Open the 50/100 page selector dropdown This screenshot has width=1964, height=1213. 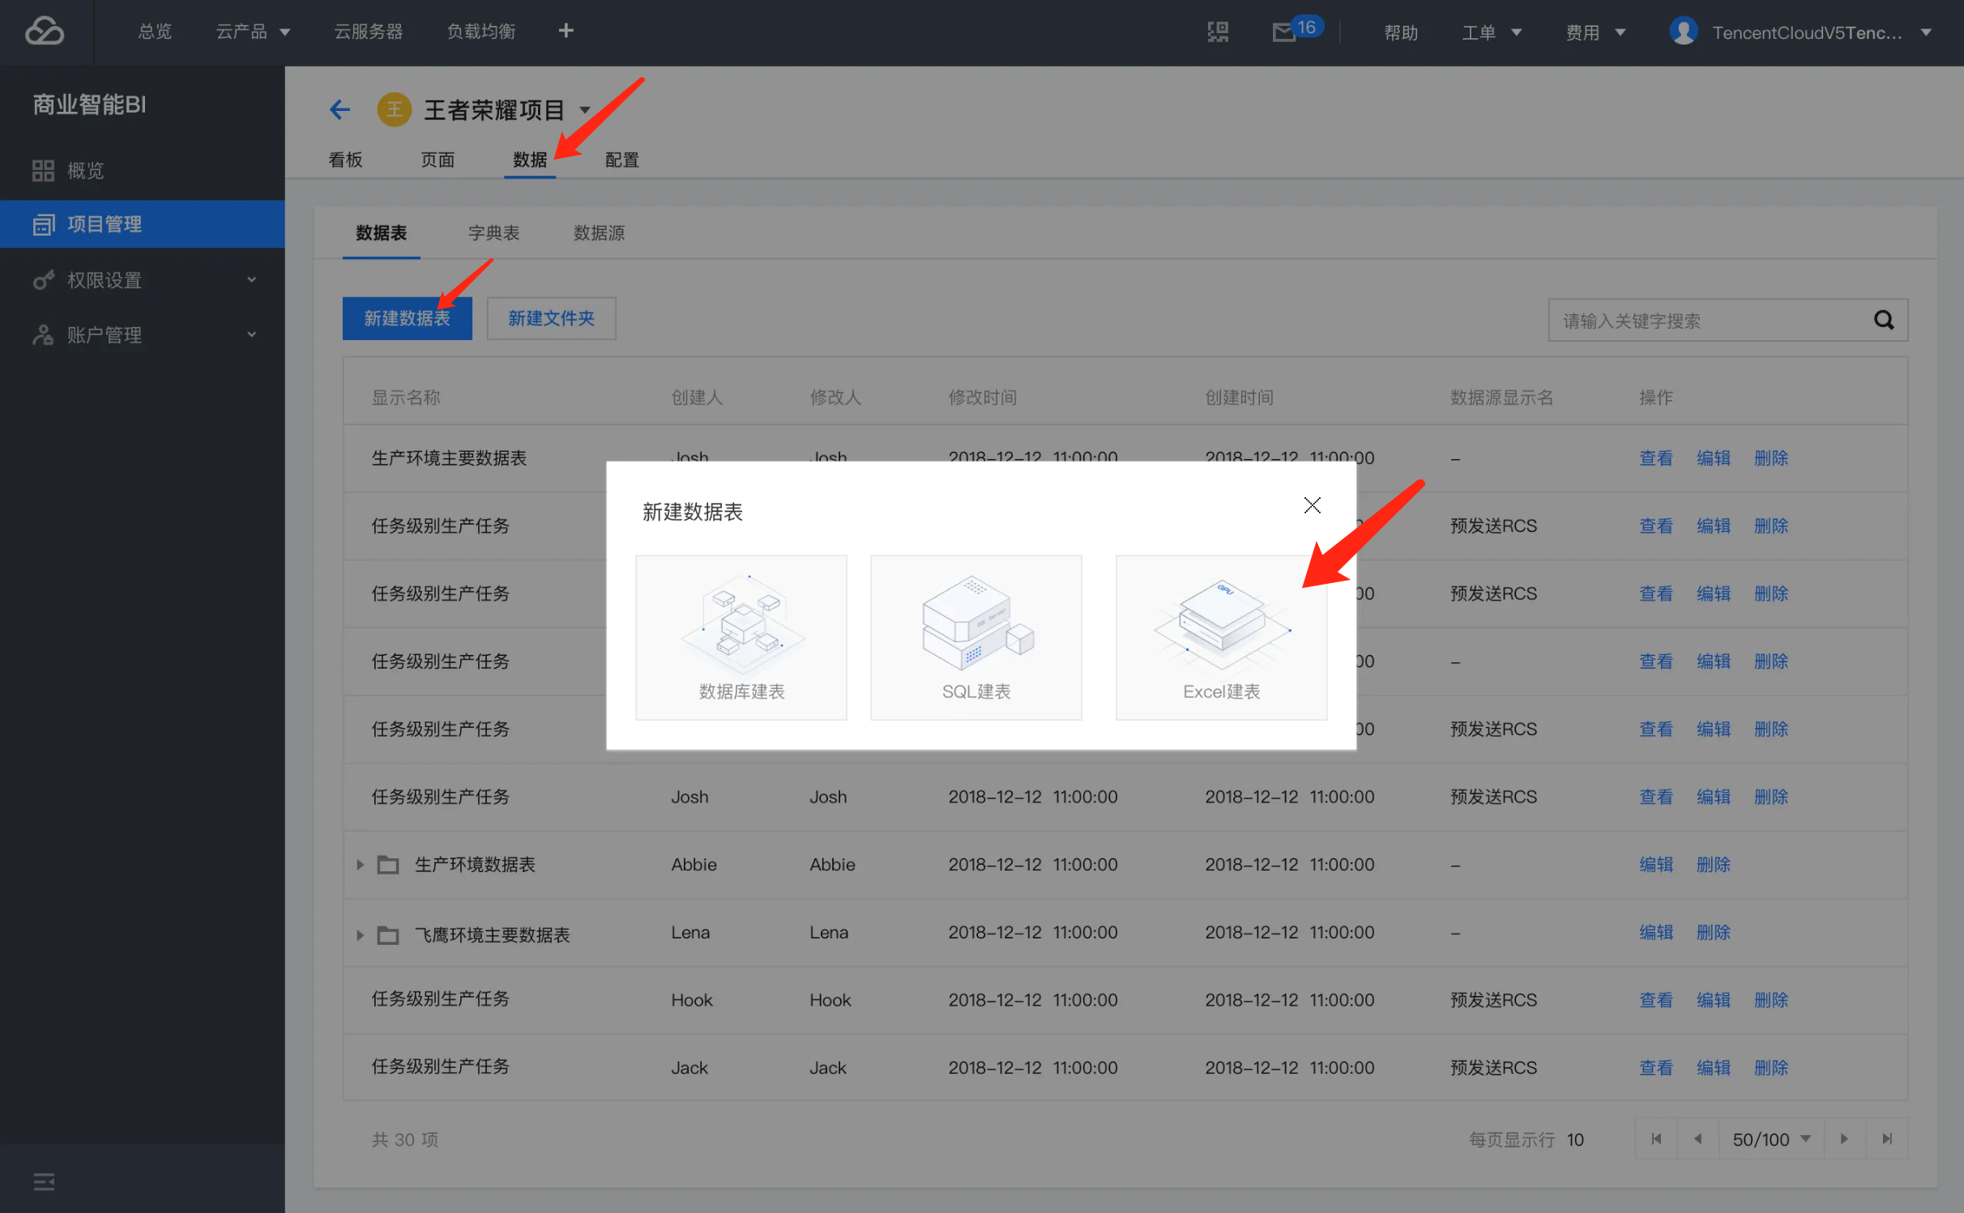coord(1771,1139)
